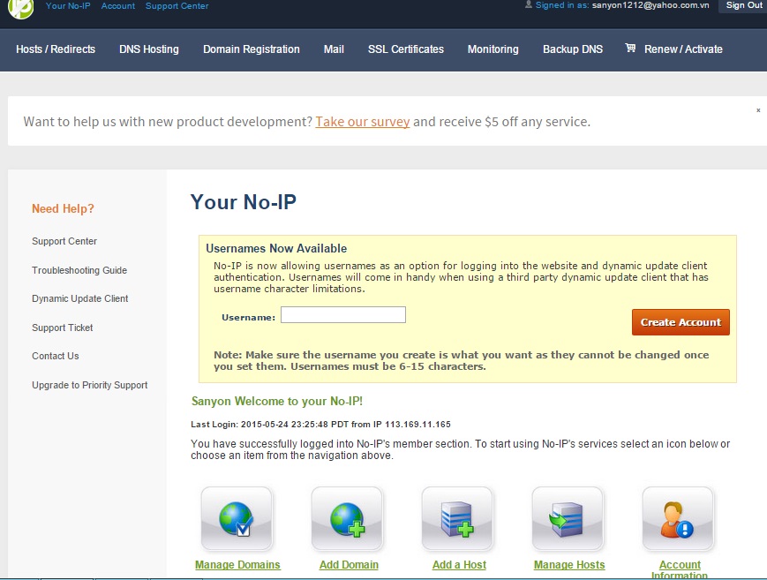Open Dynamic Update Client link
The height and width of the screenshot is (580, 767).
tap(80, 298)
